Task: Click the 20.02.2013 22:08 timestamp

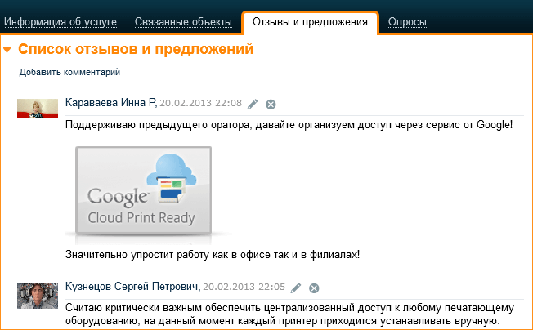Action: 201,103
